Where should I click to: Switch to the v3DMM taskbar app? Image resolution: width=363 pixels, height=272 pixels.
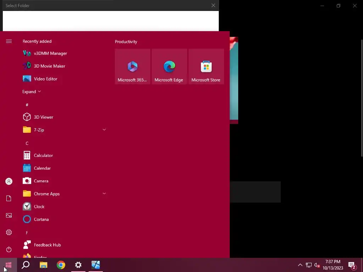click(96, 265)
